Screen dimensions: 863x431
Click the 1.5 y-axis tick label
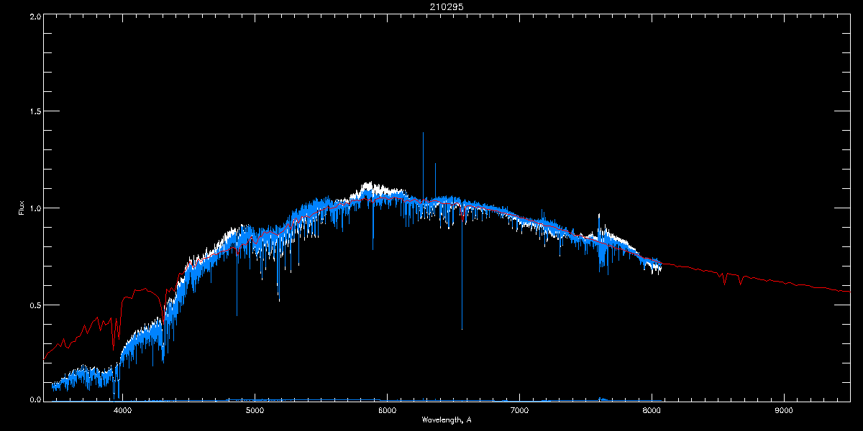pyautogui.click(x=34, y=111)
